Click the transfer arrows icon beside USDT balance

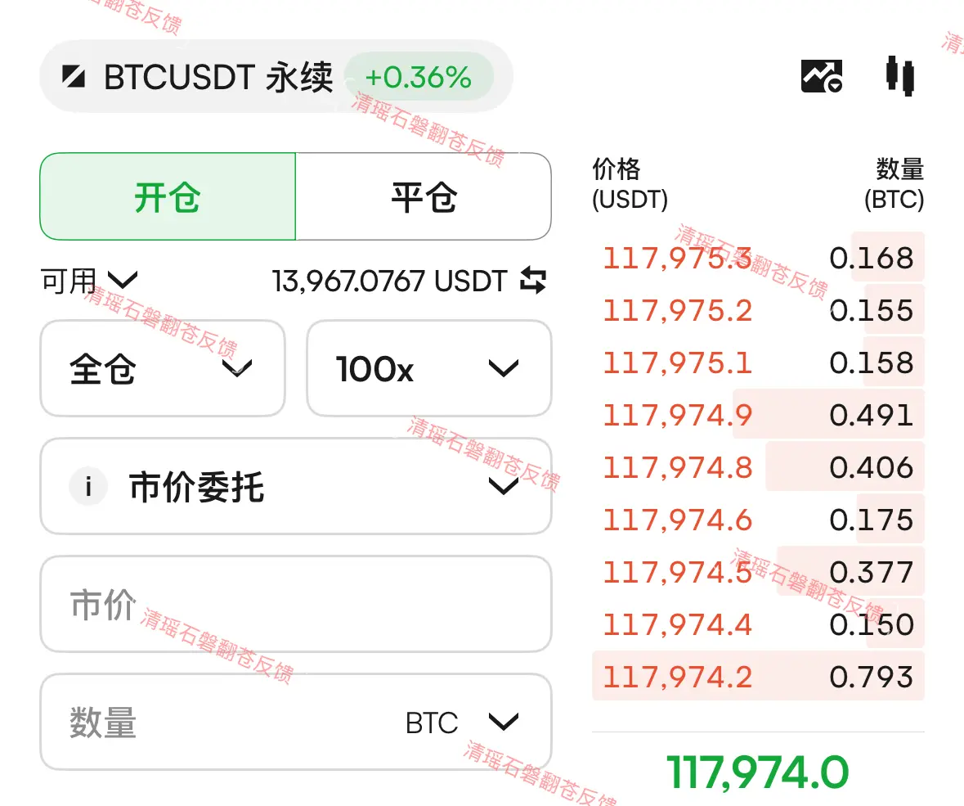[533, 281]
